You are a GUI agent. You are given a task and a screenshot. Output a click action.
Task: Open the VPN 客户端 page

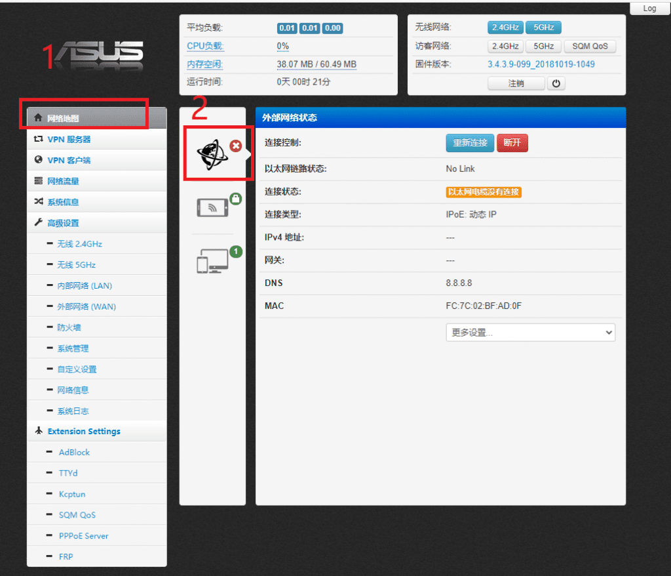click(x=97, y=160)
